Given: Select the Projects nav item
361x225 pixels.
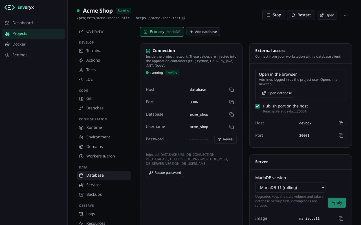Looking at the screenshot, I should (34, 34).
